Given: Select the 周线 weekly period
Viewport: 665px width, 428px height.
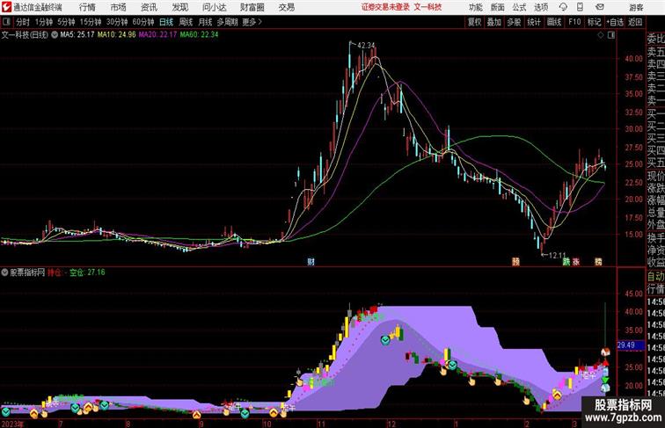Looking at the screenshot, I should (186, 22).
